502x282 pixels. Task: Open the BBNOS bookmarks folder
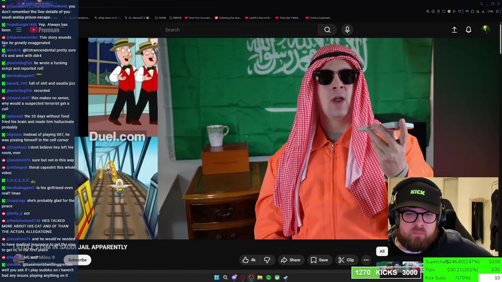[x=175, y=18]
